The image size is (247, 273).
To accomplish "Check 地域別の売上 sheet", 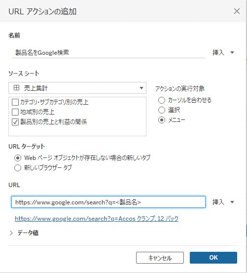I will [15, 112].
